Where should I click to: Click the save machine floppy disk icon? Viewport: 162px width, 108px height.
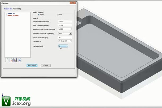tap(15, 60)
